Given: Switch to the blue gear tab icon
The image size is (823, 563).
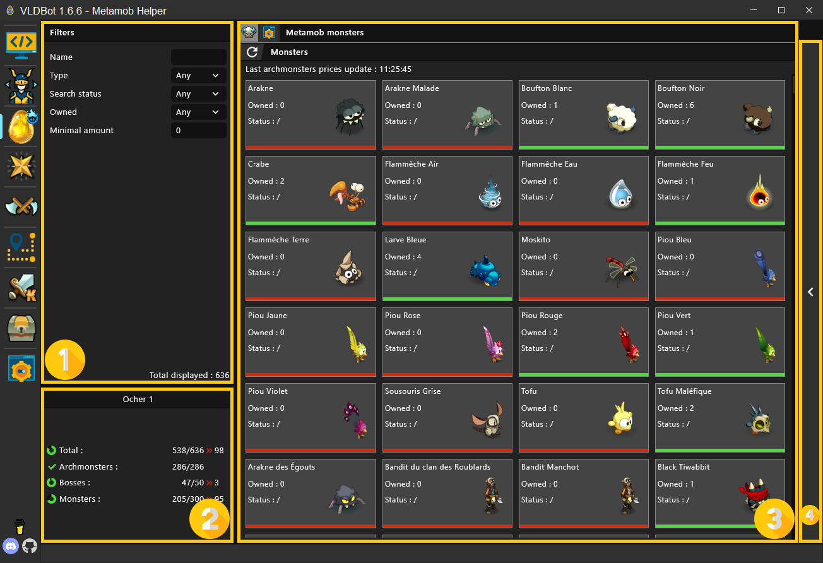Looking at the screenshot, I should (x=269, y=33).
